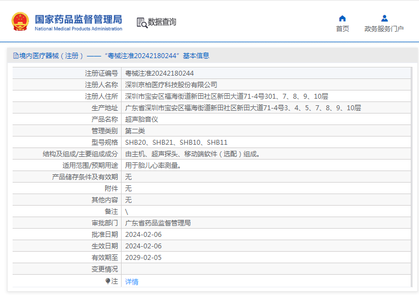Click the 适用范围/预期用途 label
The image size is (419, 295).
tap(90, 165)
